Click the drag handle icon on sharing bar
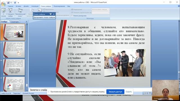 (x=49, y=92)
